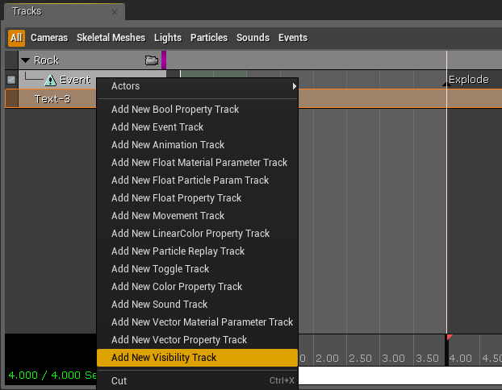Choose Add New Animation Track
502x390 pixels.
pos(198,145)
